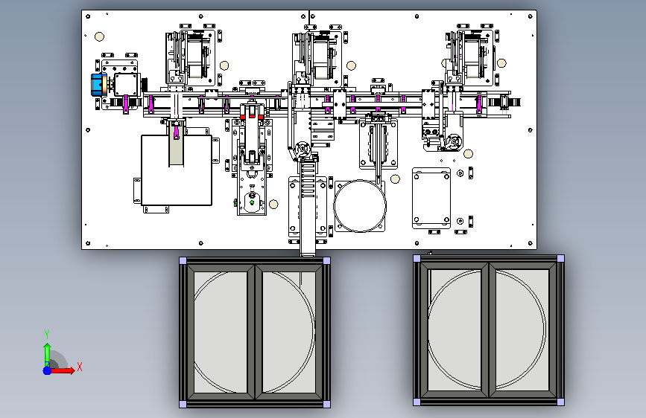The image size is (646, 418).
Task: Select the round bowl component on the base plate
Action: (360, 206)
